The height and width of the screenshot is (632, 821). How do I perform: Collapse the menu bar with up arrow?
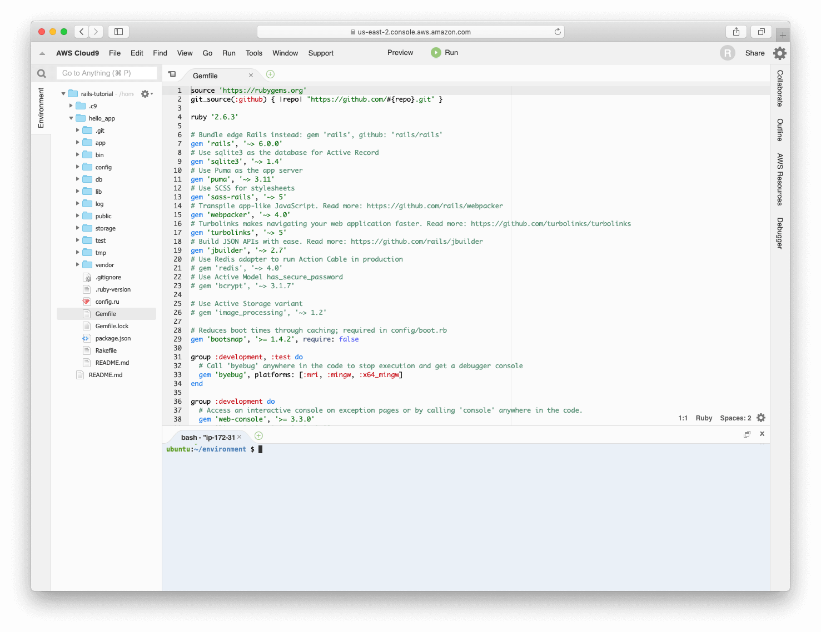tap(42, 53)
